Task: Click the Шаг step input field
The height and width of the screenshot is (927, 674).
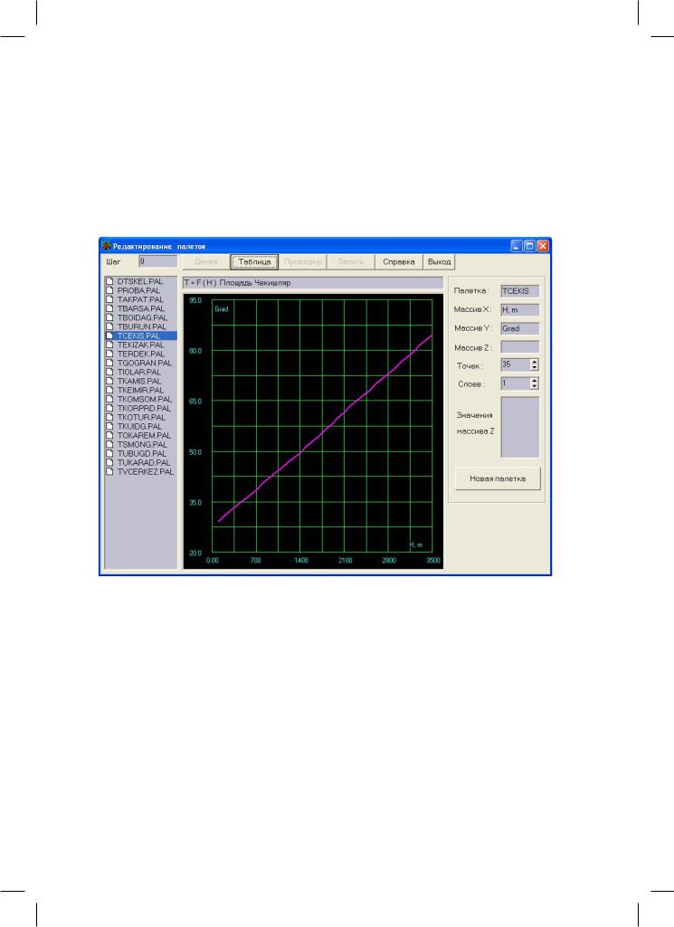Action: (x=157, y=261)
